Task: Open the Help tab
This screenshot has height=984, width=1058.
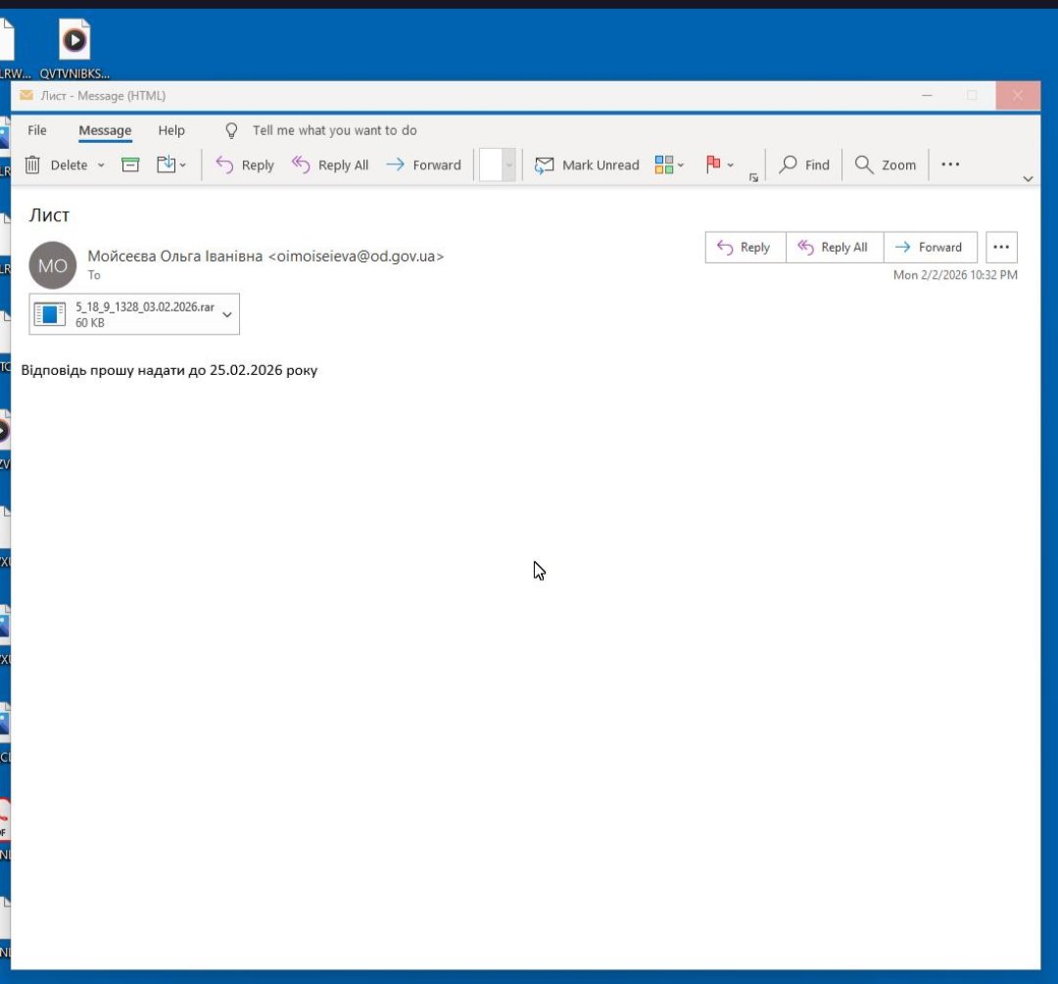Action: (x=171, y=130)
